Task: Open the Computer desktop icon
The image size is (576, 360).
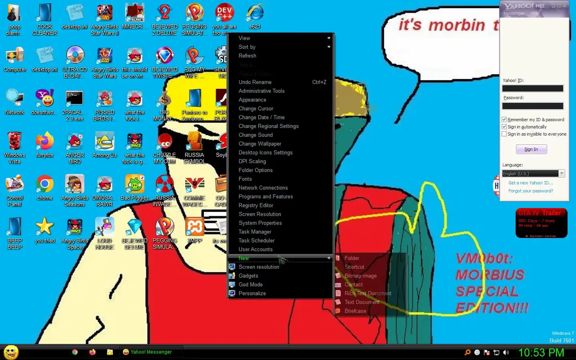Action: 15,59
